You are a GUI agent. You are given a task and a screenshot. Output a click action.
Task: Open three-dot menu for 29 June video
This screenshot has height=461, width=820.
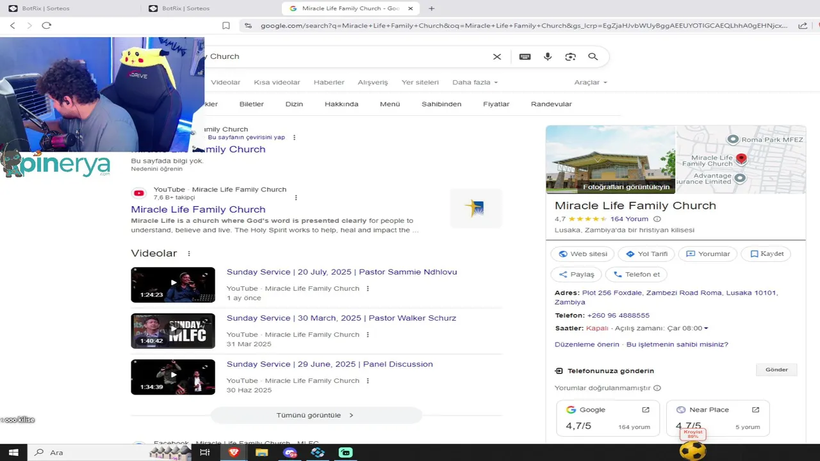[x=368, y=381]
